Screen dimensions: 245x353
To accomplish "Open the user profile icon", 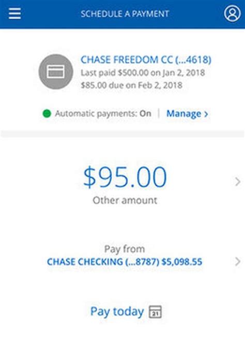I will (x=232, y=13).
